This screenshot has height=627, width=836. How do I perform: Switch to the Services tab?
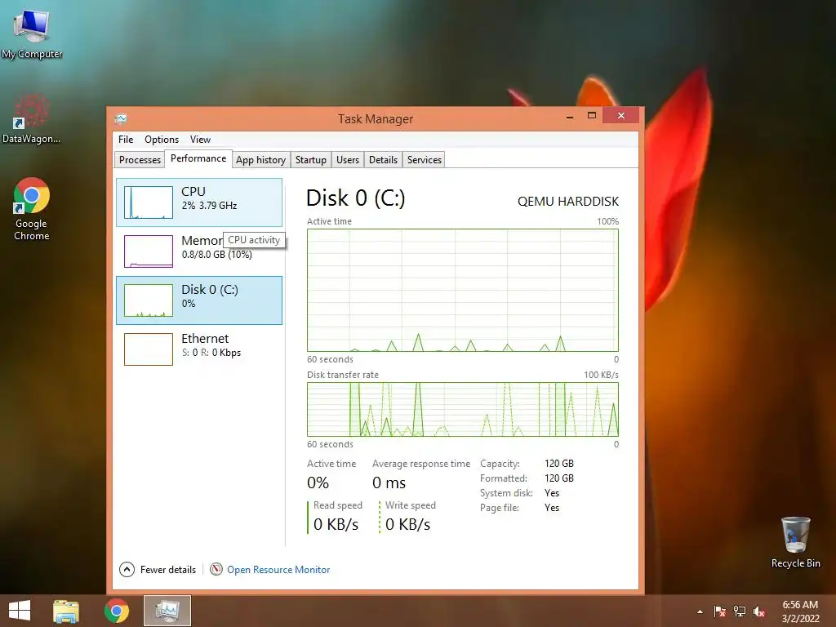coord(425,159)
